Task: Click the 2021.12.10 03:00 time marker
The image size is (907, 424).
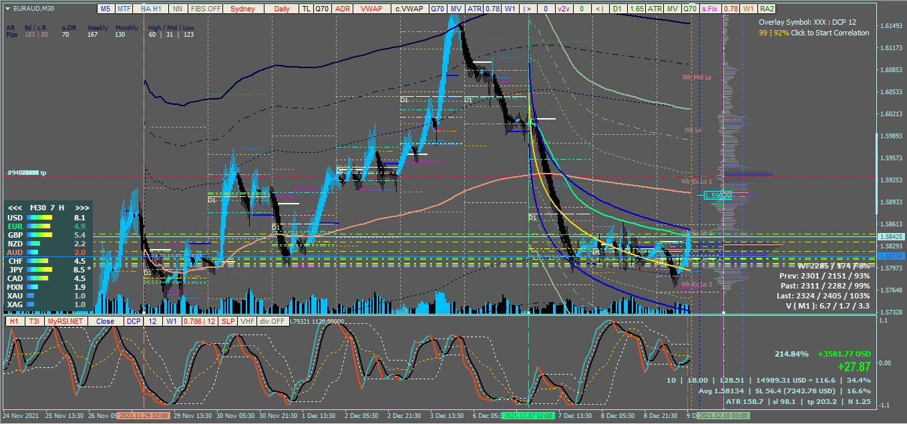Action: [x=724, y=415]
